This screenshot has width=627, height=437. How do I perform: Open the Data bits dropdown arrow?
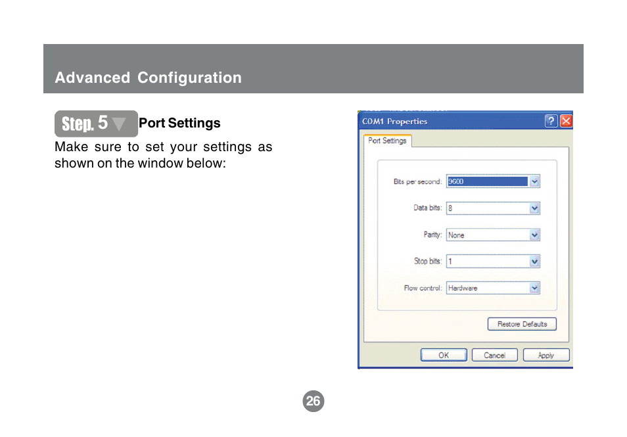pos(534,208)
